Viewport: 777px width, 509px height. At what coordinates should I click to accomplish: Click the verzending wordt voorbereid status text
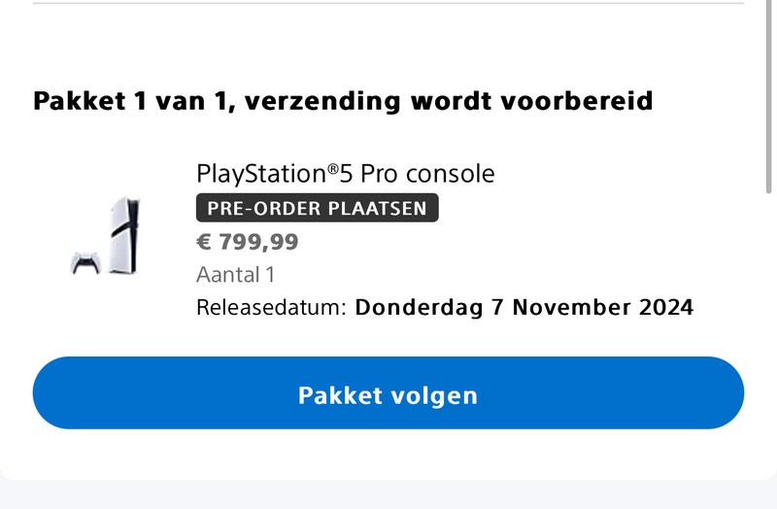(x=450, y=101)
